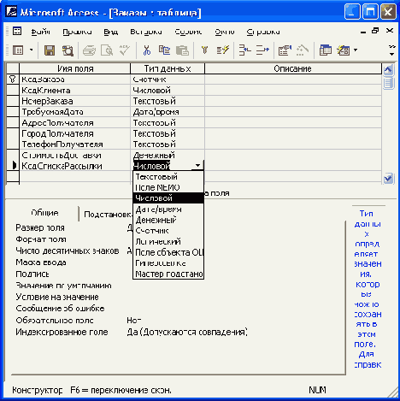Click the Indexes lightning icon
Image resolution: width=400 pixels, height=401 pixels.
(x=222, y=50)
